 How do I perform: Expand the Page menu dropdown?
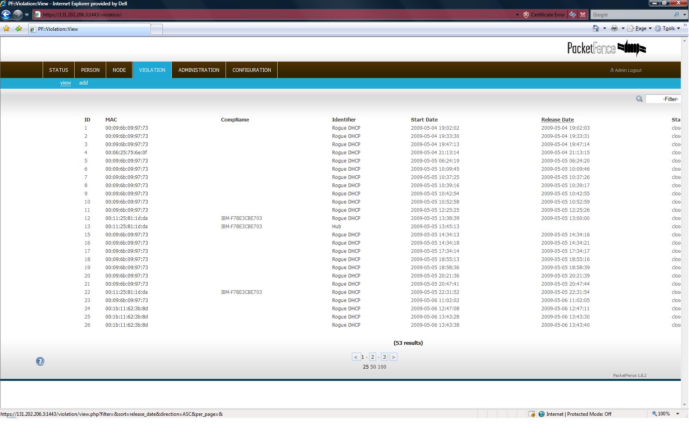pyautogui.click(x=640, y=28)
